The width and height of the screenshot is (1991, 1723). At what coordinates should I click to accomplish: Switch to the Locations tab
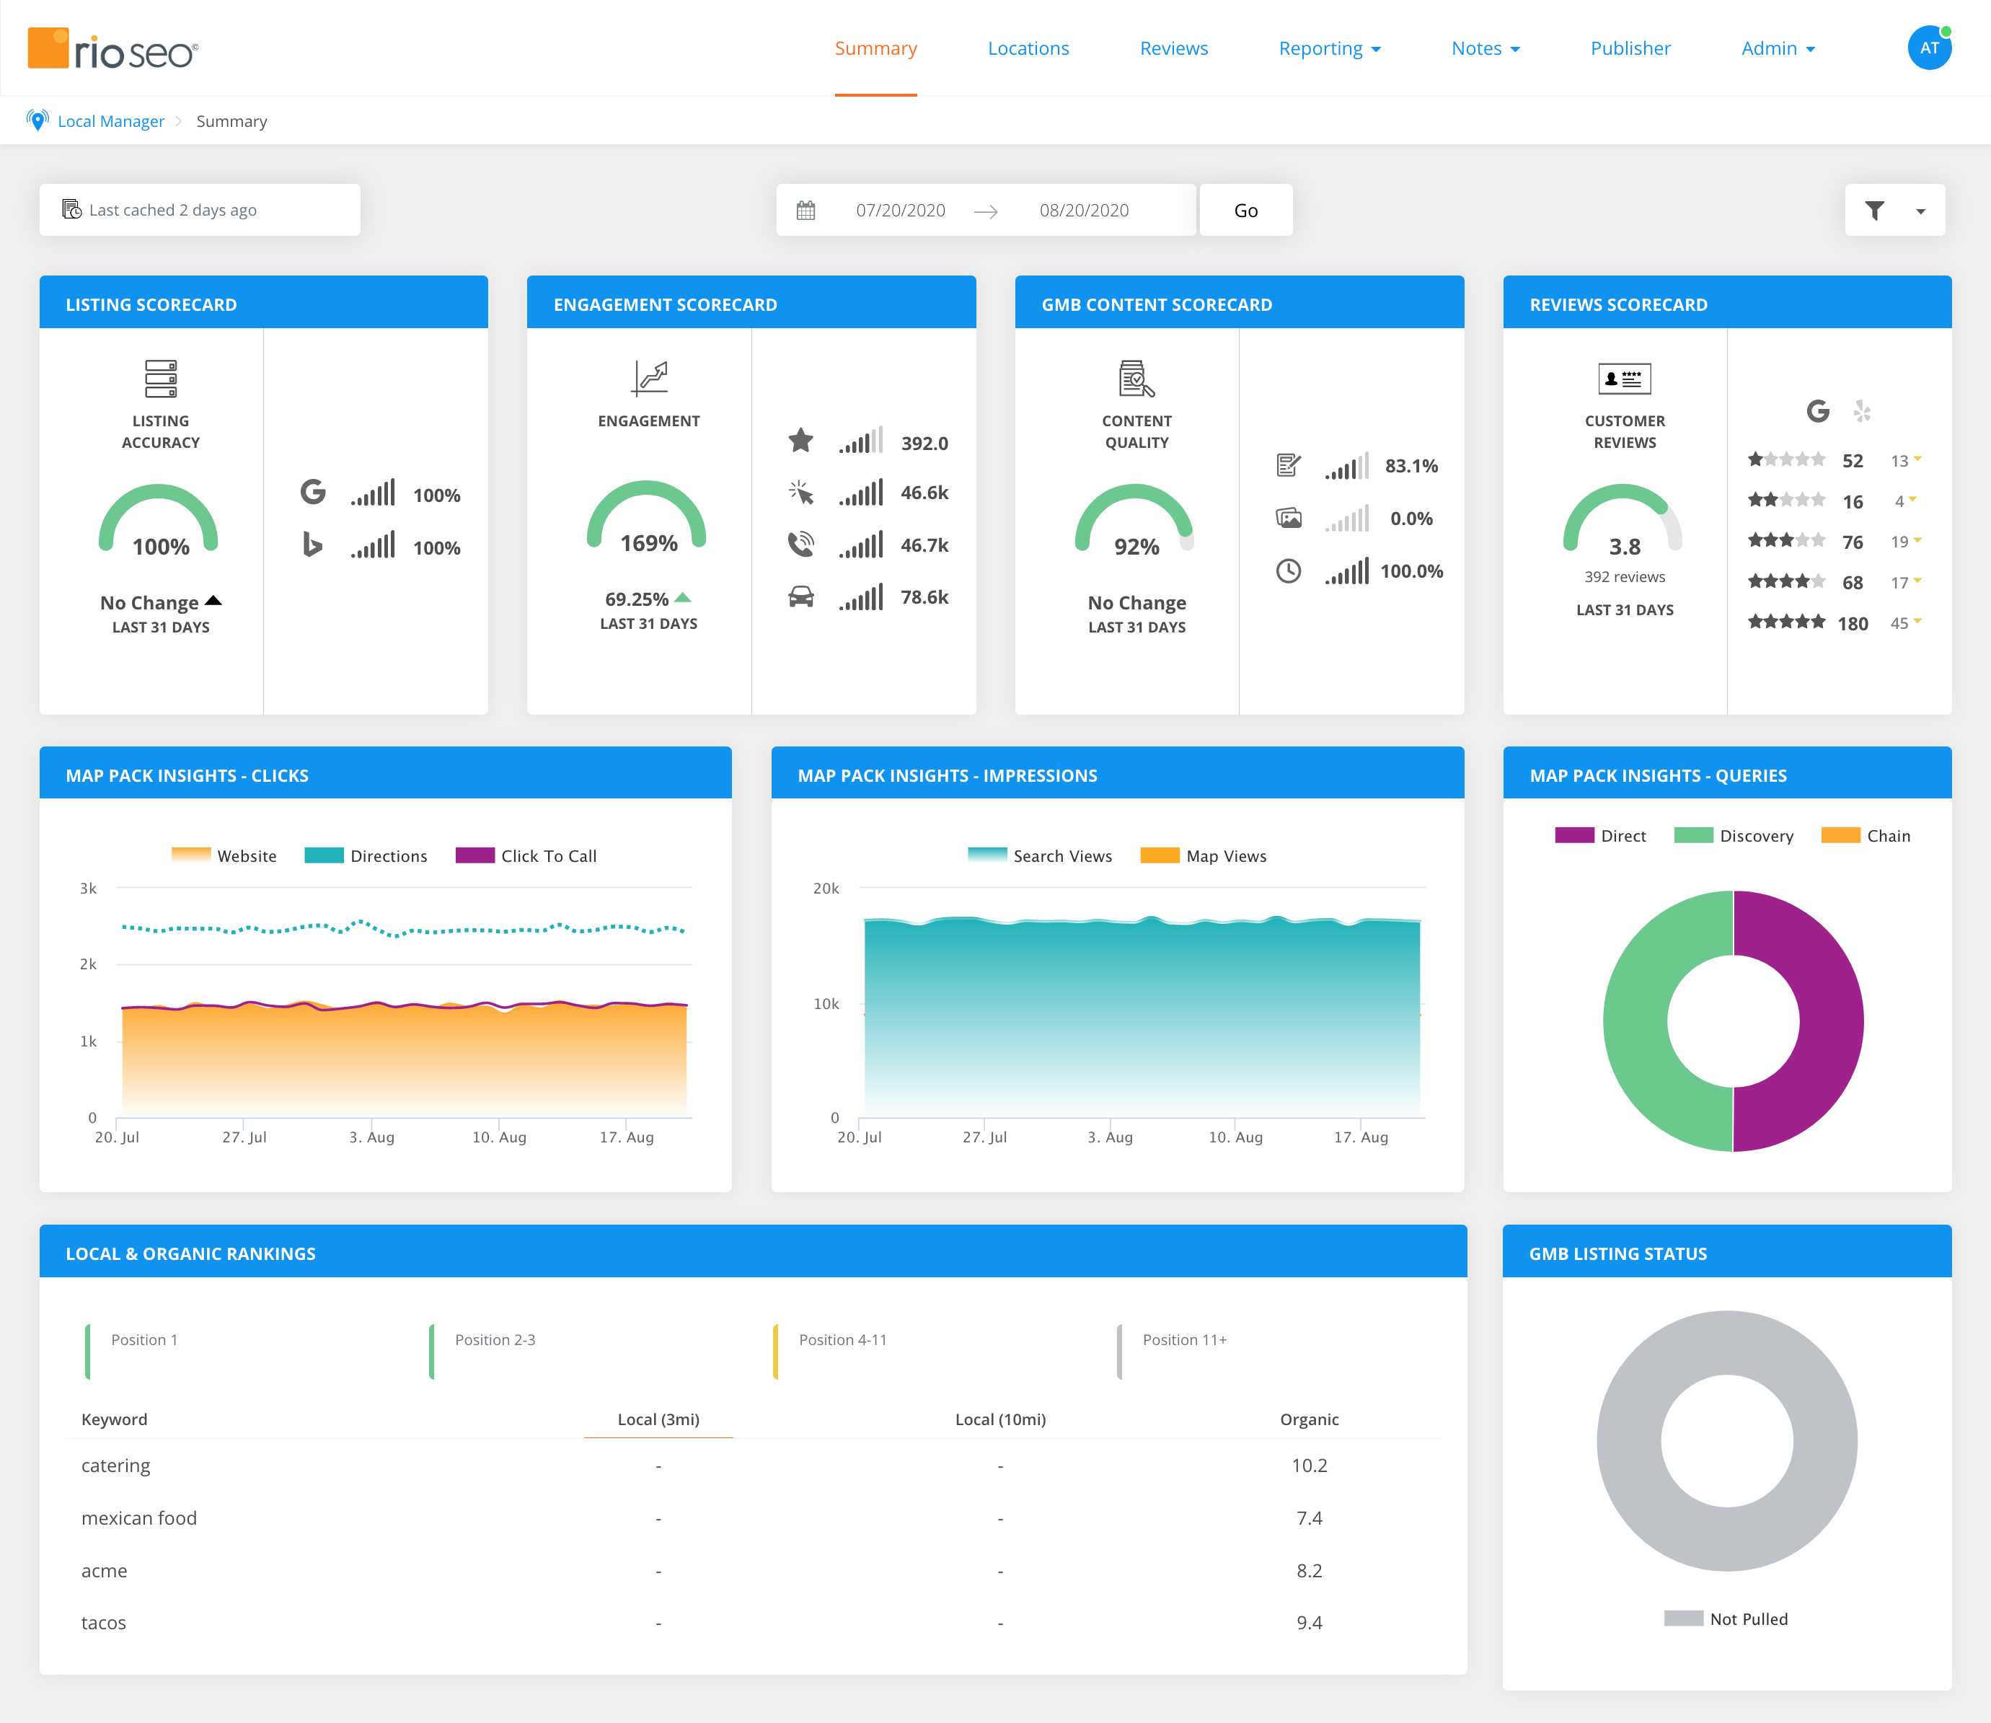coord(1028,48)
